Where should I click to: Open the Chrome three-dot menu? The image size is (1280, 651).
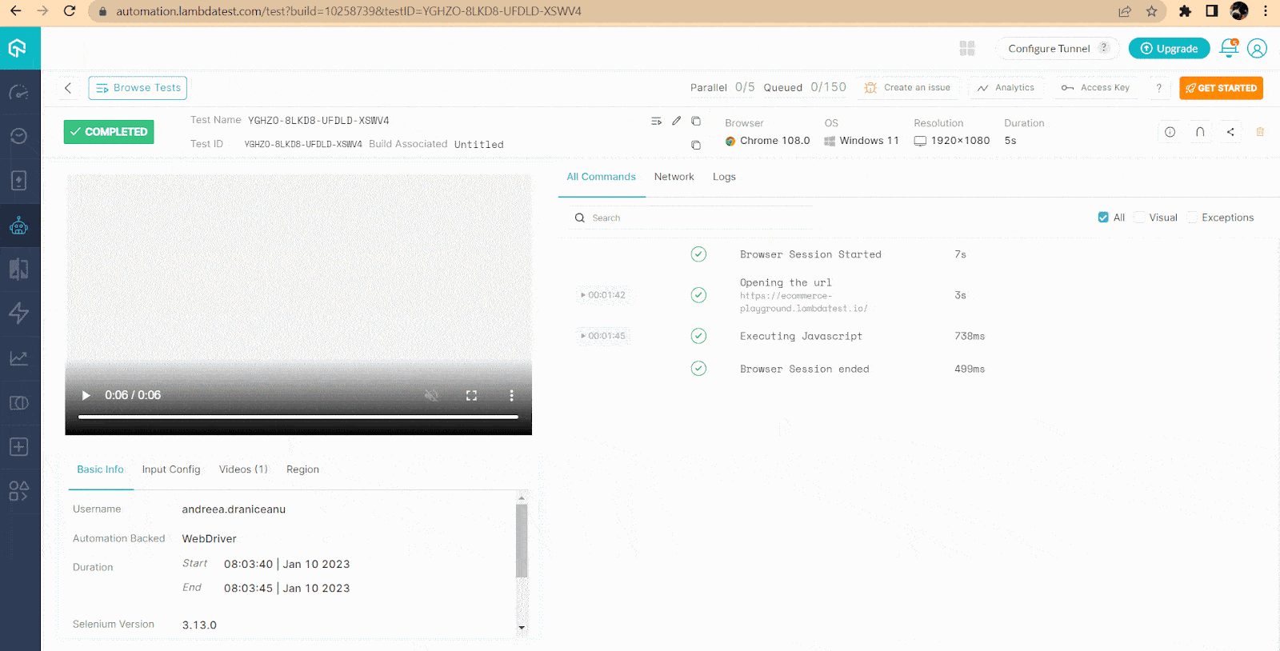[1266, 11]
